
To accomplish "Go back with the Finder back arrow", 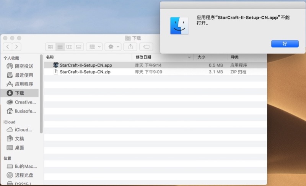I will click(8, 47).
